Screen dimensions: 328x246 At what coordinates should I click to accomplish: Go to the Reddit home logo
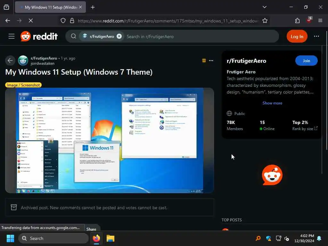[39, 37]
